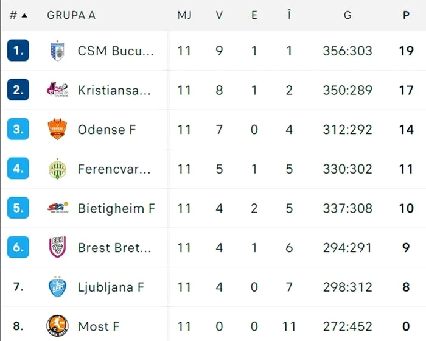Image resolution: width=426 pixels, height=341 pixels.
Task: Click the Kristiansand team logo
Action: pos(57,90)
